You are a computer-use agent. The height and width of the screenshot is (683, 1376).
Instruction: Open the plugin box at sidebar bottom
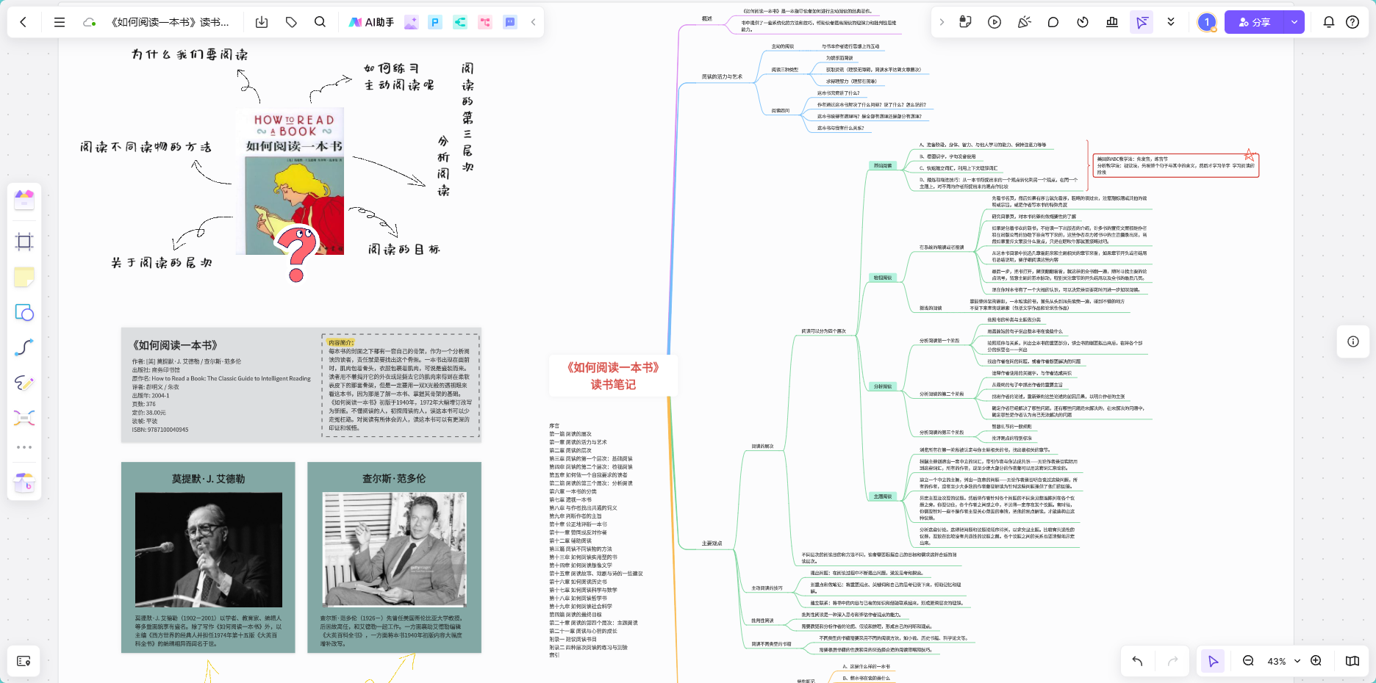pos(24,483)
